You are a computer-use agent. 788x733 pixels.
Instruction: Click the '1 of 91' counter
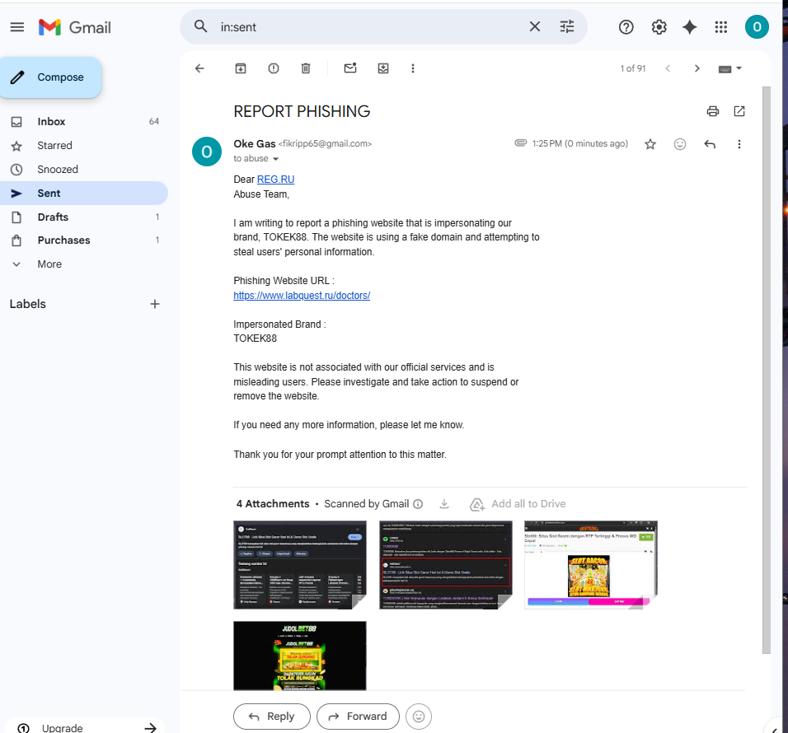tap(633, 68)
